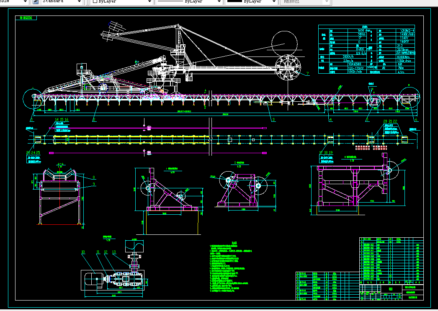The width and height of the screenshot is (438, 311).
Task: Open the Standard table style dropdown
Action: [x=79, y=1]
